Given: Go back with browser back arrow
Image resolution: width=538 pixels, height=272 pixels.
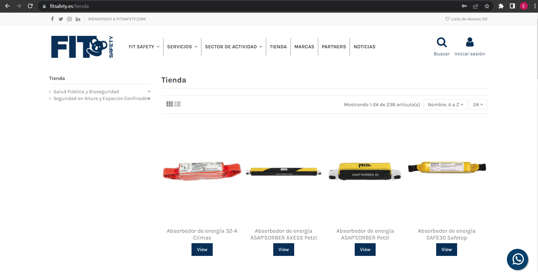Looking at the screenshot, I should click(x=8, y=6).
